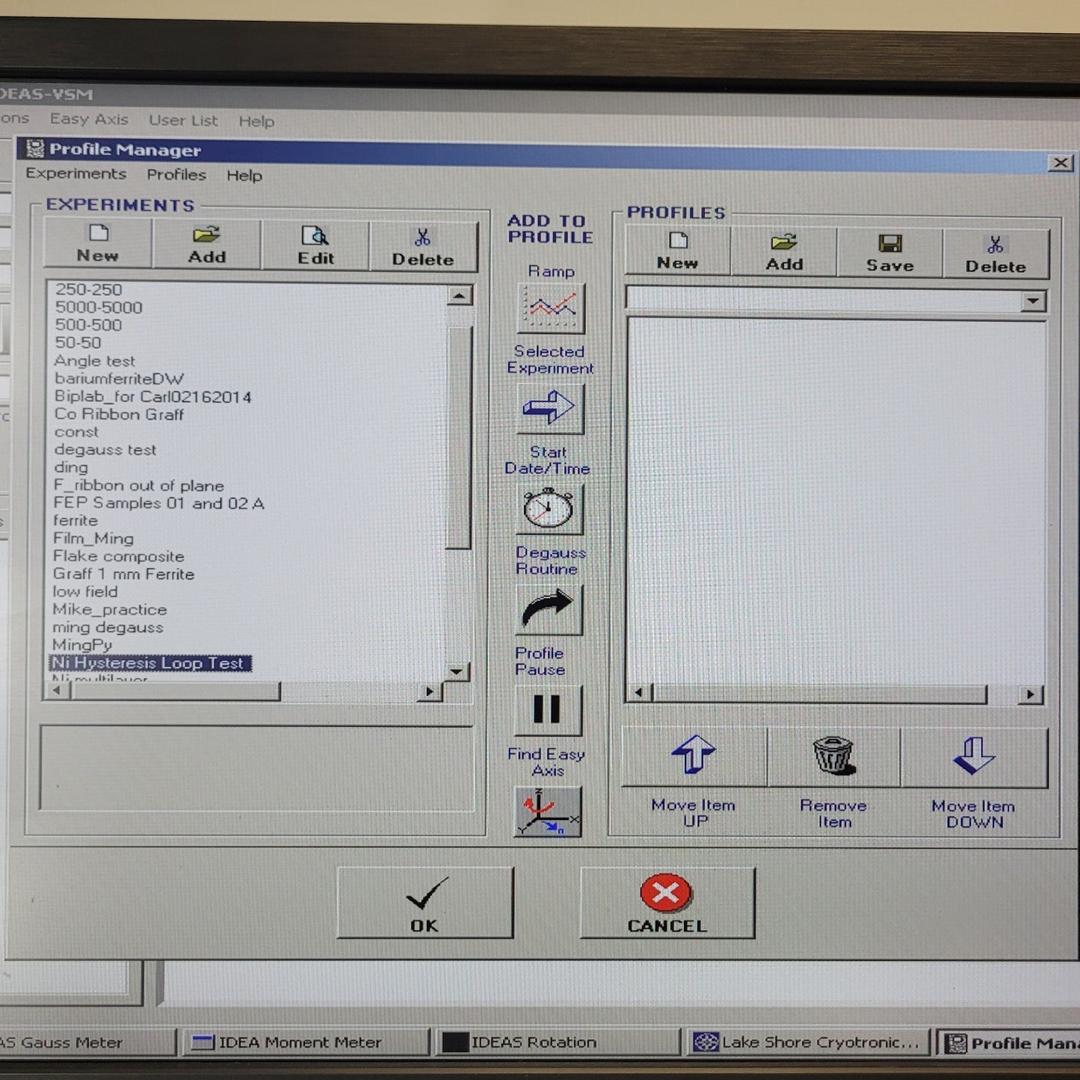The width and height of the screenshot is (1080, 1080).
Task: Select the Film_Ming experiment
Action: click(x=93, y=538)
